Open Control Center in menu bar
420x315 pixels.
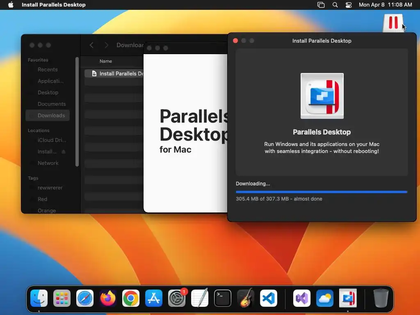coord(349,5)
